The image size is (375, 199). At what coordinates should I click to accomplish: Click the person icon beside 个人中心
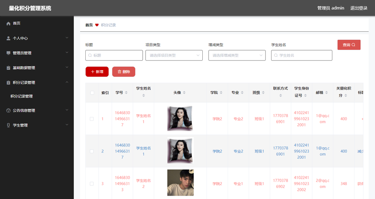[8, 38]
